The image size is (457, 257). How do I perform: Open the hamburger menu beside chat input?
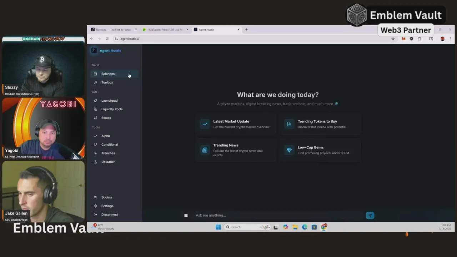[186, 215]
